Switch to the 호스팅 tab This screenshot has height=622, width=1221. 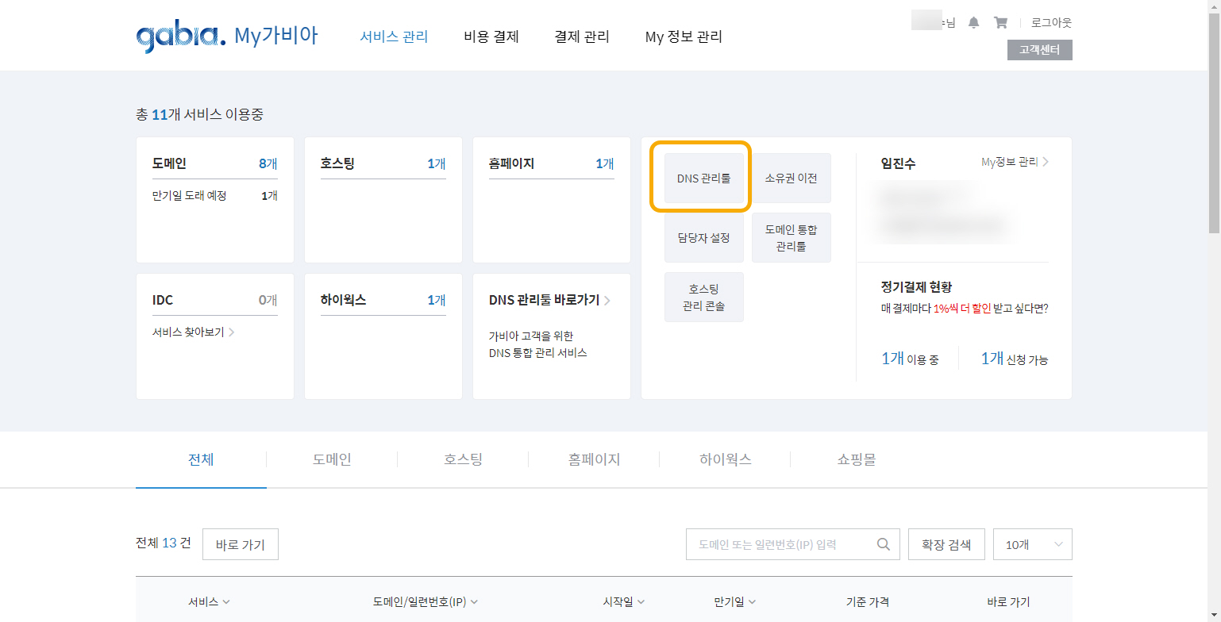[x=463, y=459]
